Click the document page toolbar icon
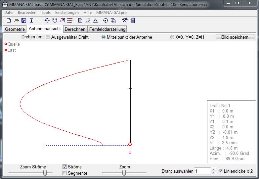This screenshot has height=179, width=259. [x=80, y=21]
